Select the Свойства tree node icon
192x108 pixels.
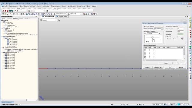coord(4,28)
